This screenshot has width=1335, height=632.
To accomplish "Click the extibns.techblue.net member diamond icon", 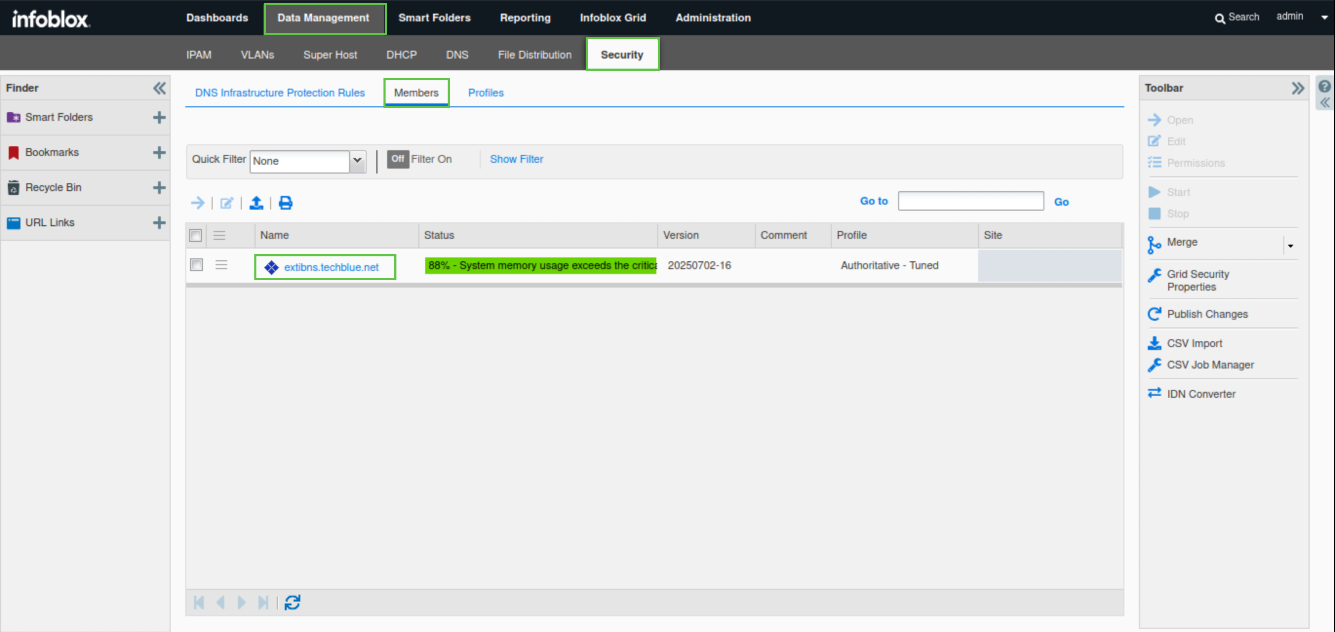I will [271, 267].
